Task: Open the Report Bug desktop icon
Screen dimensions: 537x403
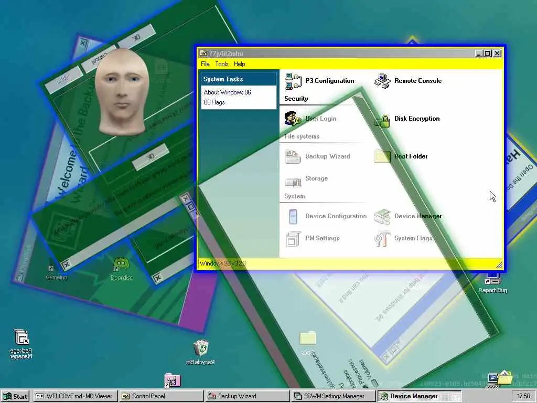Action: point(493,283)
